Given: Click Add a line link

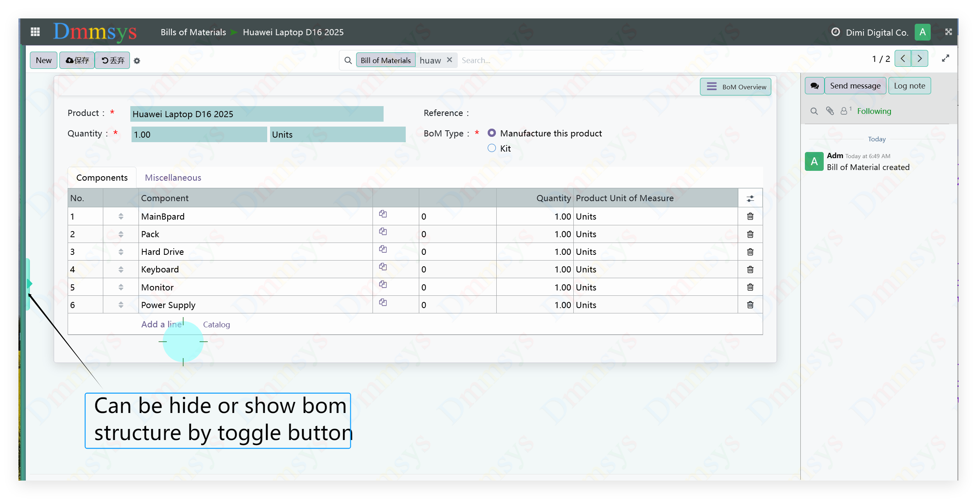Looking at the screenshot, I should (161, 324).
